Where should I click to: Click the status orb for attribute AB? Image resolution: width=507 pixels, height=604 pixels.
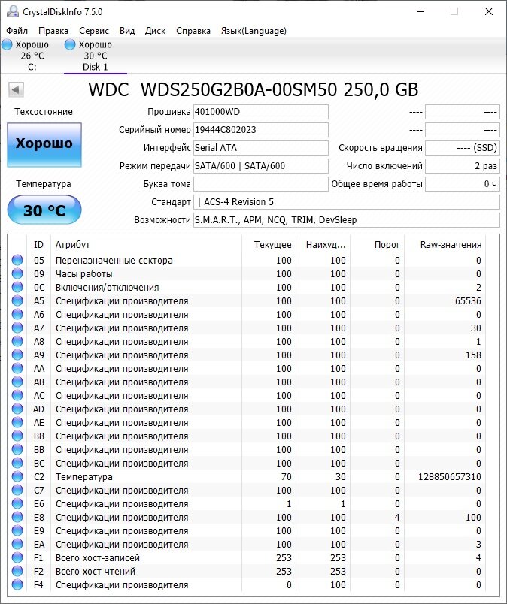(17, 382)
